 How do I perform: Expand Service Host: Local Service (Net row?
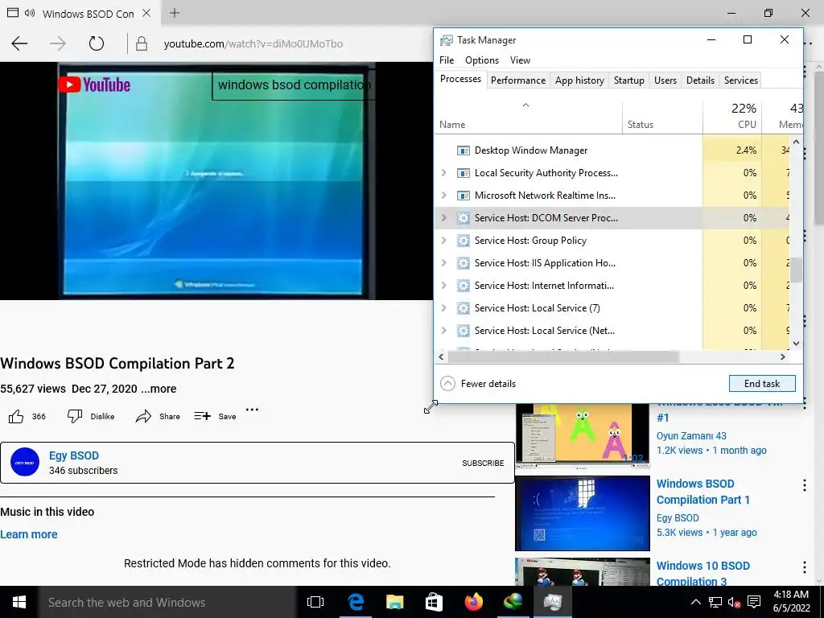click(443, 331)
